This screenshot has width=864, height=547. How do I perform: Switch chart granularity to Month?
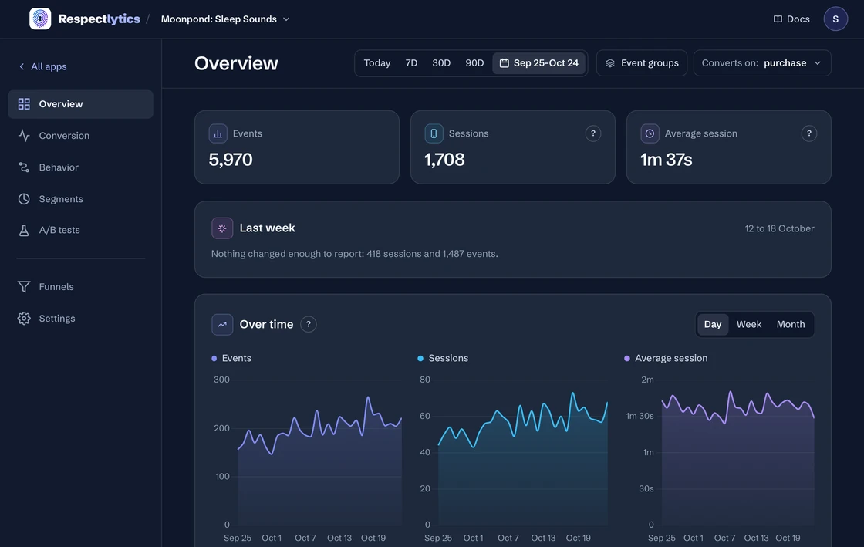point(791,325)
